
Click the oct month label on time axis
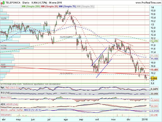97,120
